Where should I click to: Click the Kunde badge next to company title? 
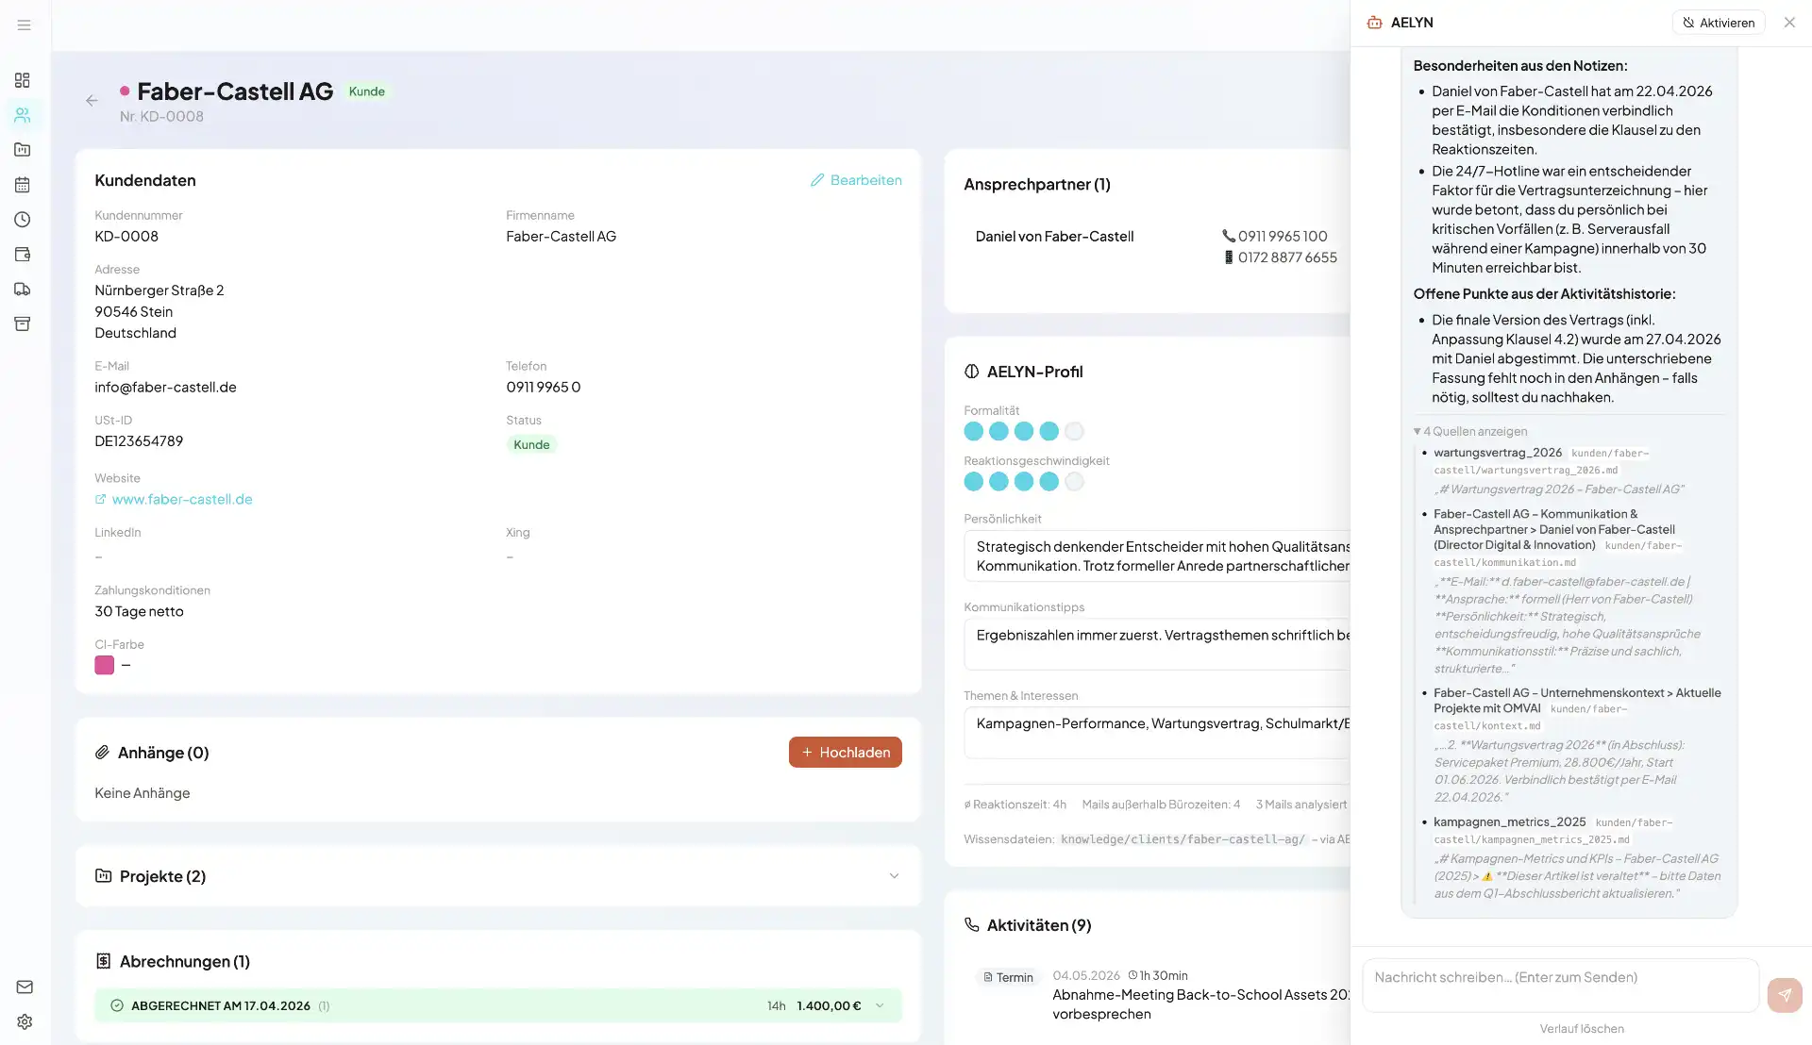pos(367,91)
